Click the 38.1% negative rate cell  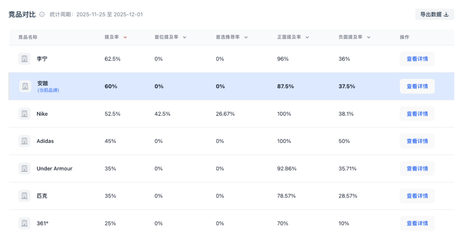346,114
